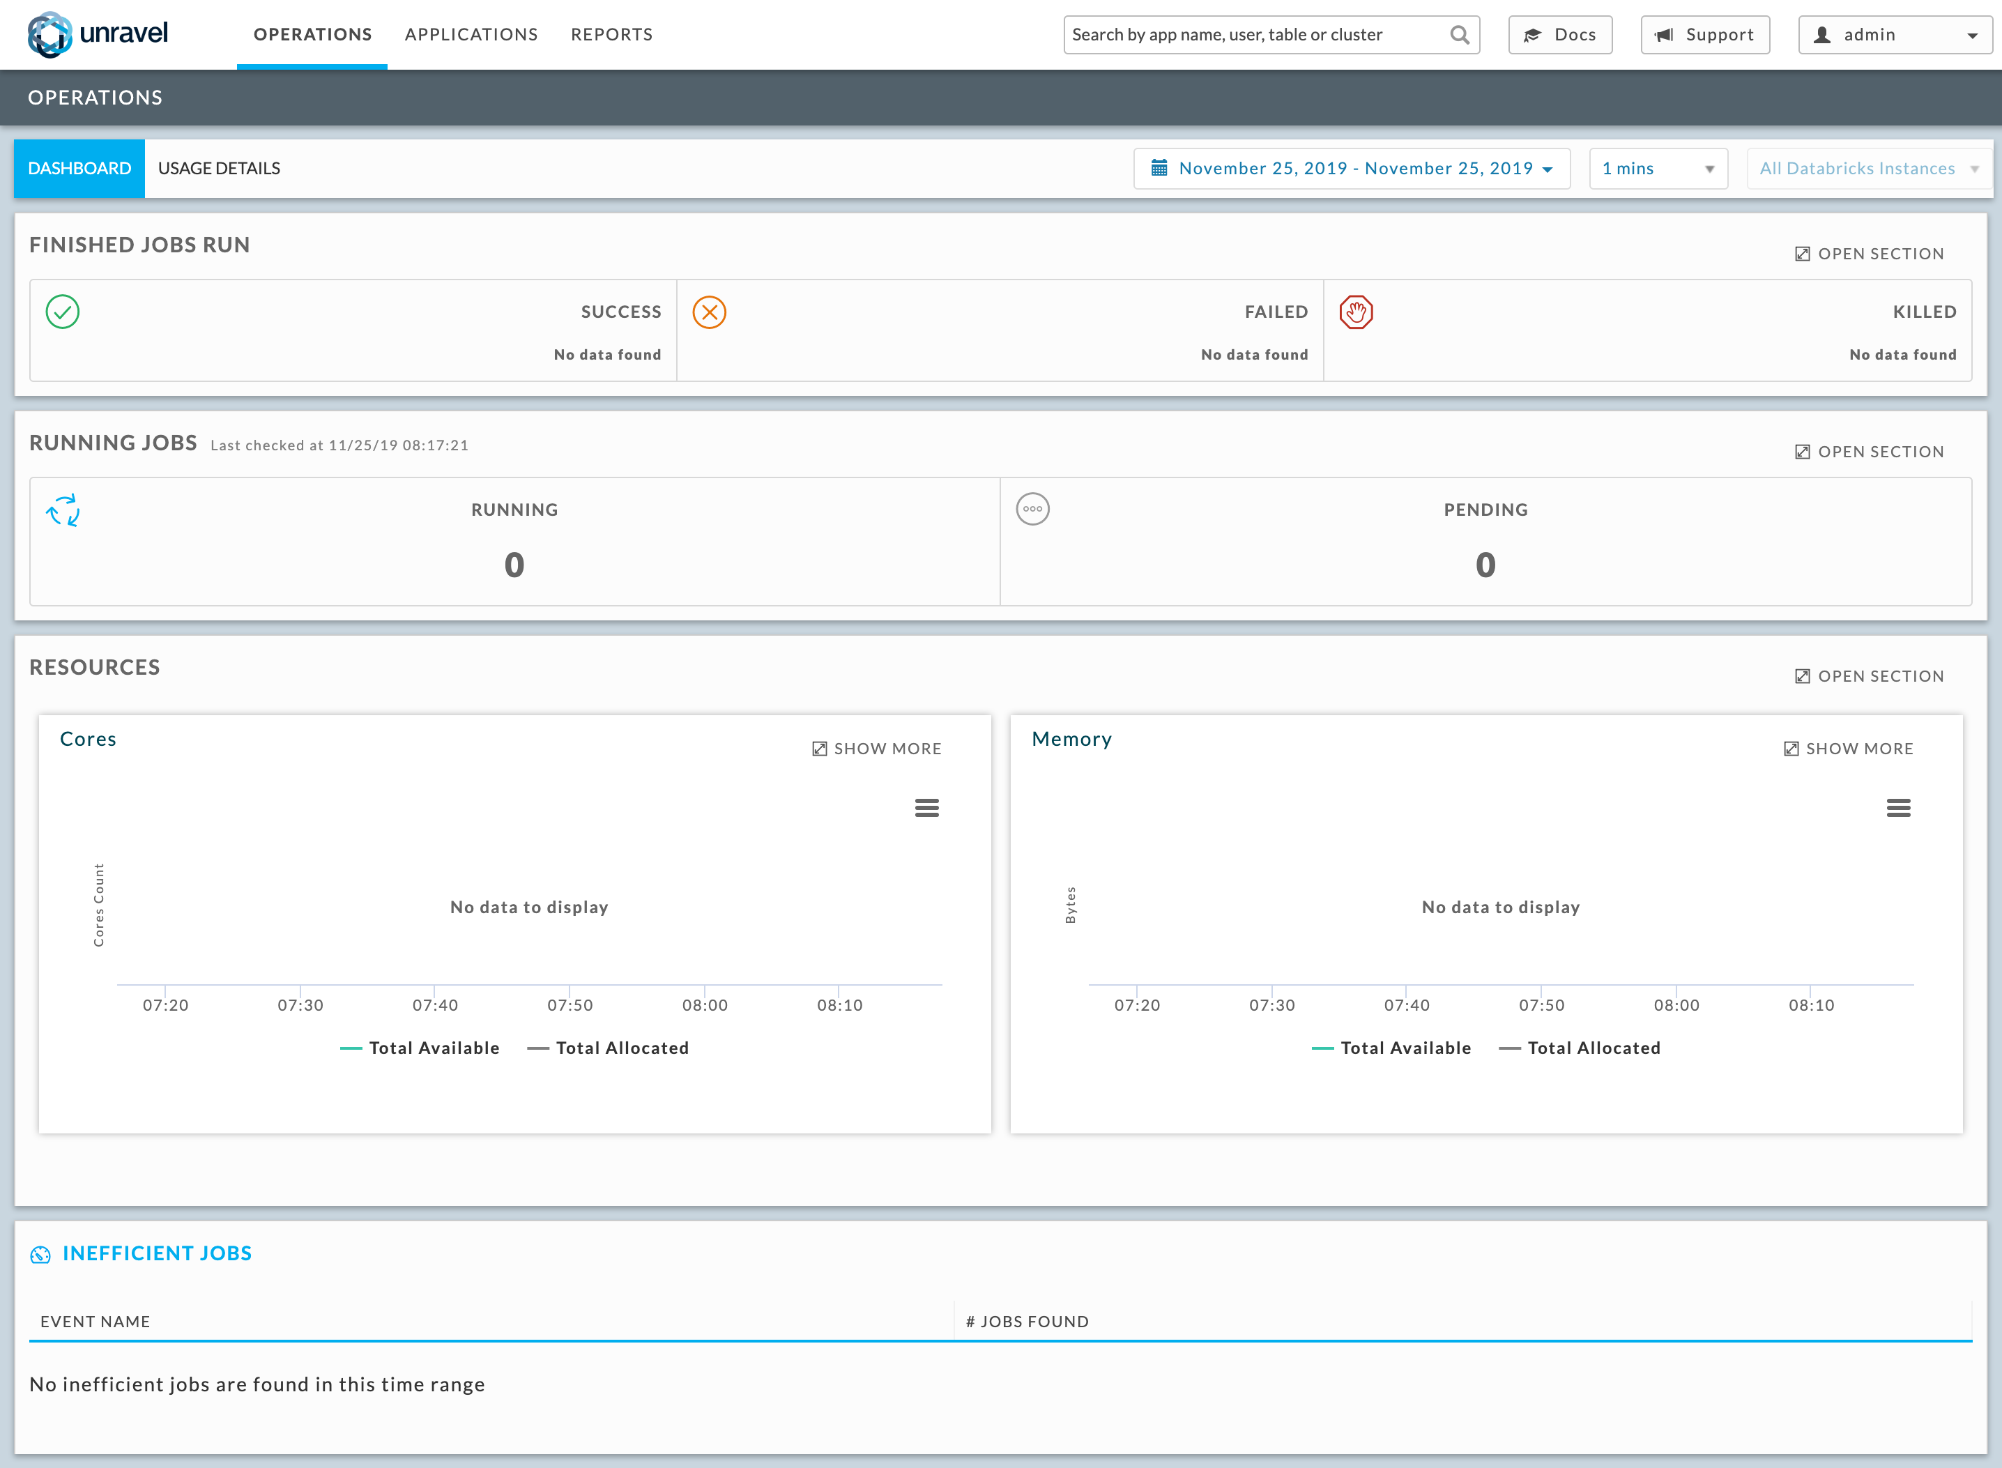The image size is (2002, 1468).
Task: Click the Success card label
Action: pos(621,312)
